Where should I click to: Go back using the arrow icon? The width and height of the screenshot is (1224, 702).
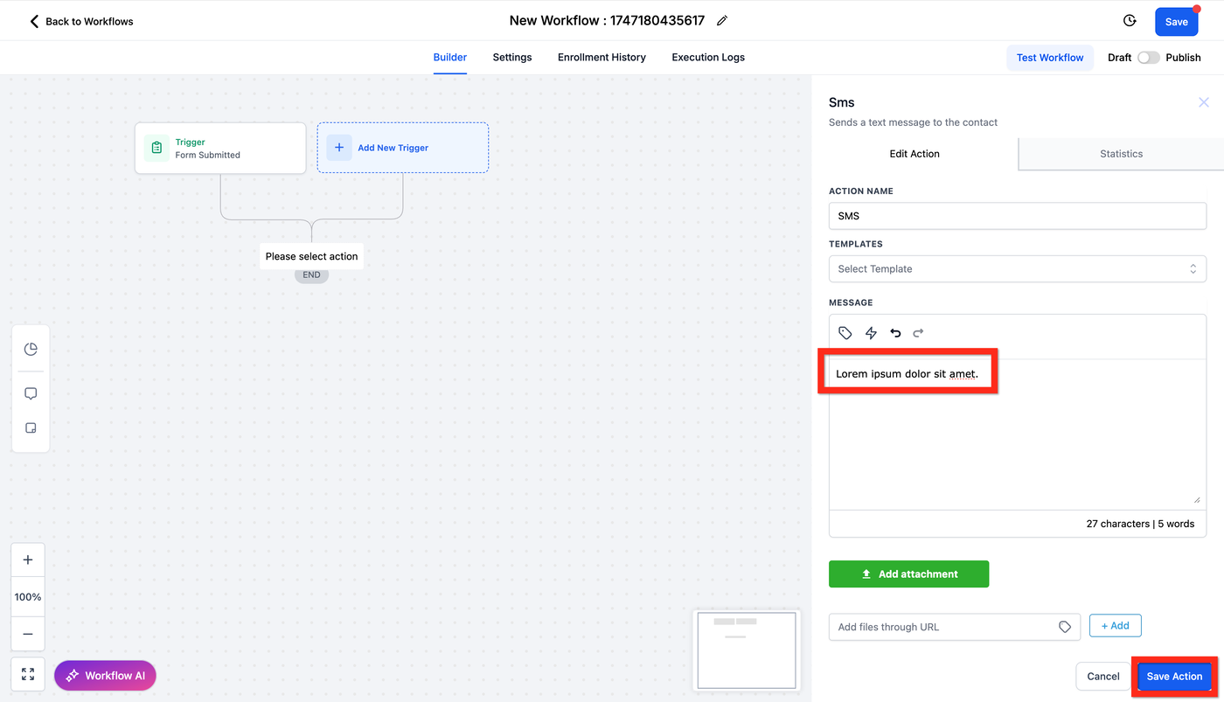click(34, 21)
